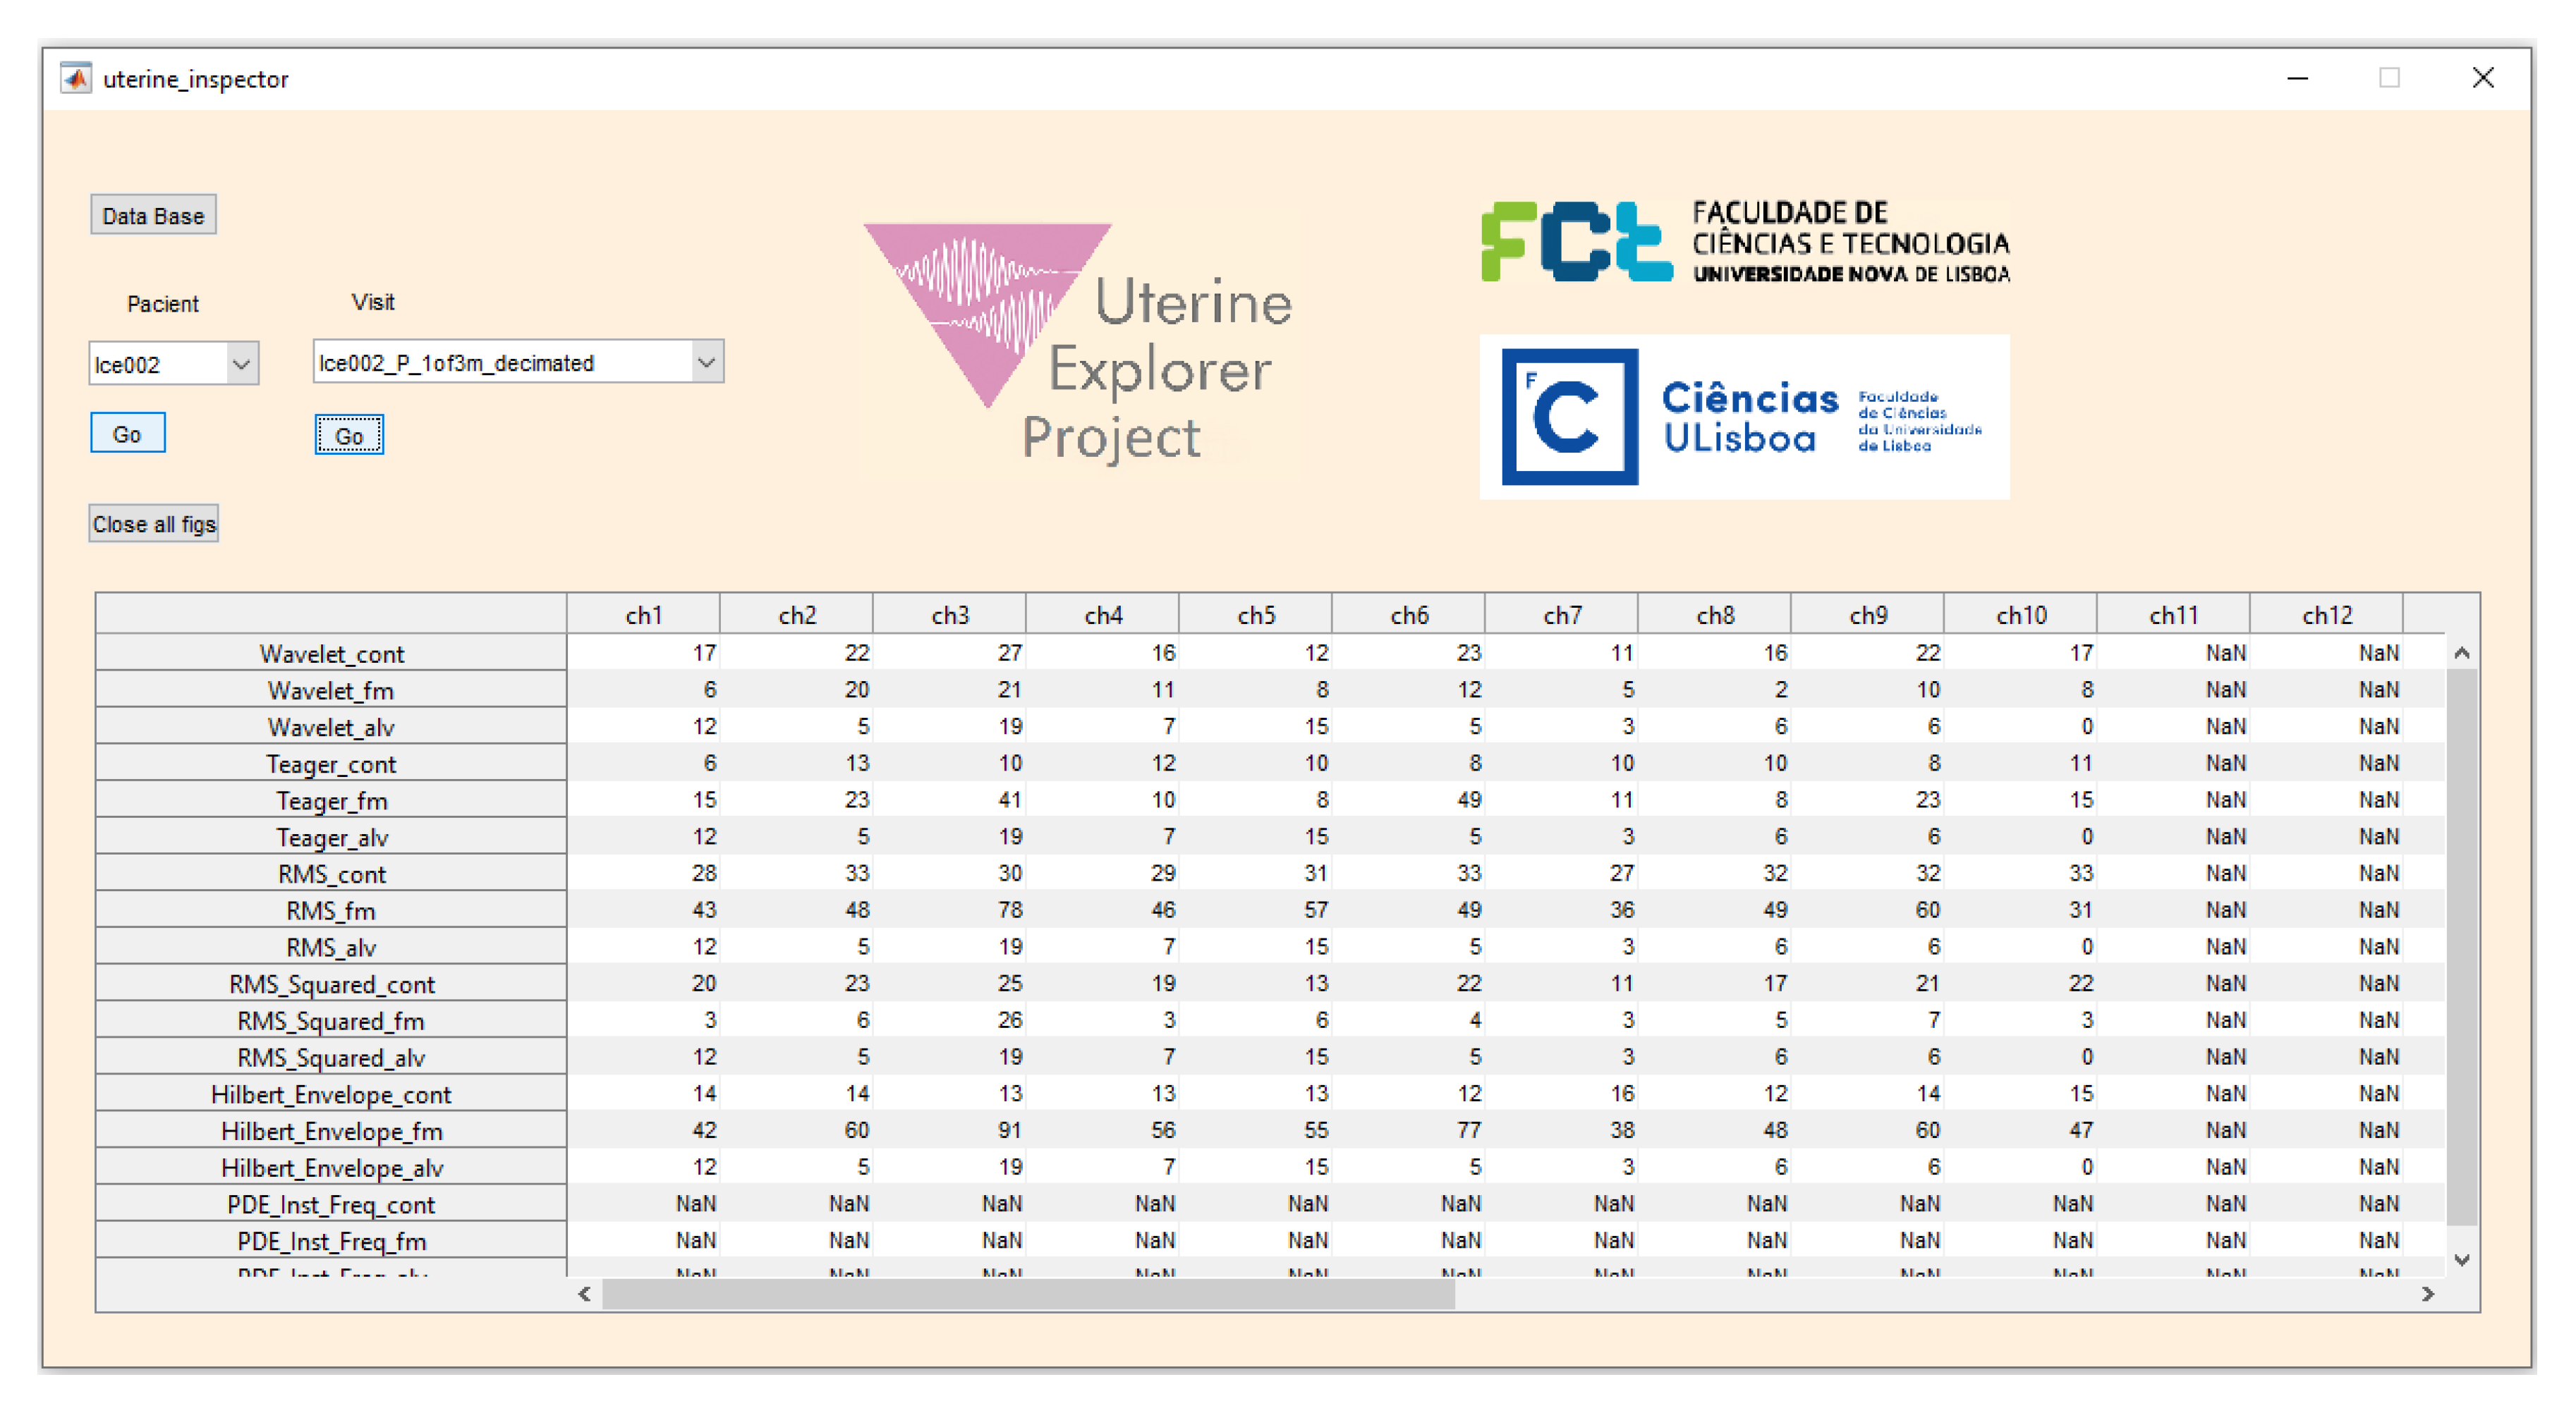Select the RMS_fm row header
Image resolution: width=2576 pixels, height=1408 pixels.
click(331, 910)
